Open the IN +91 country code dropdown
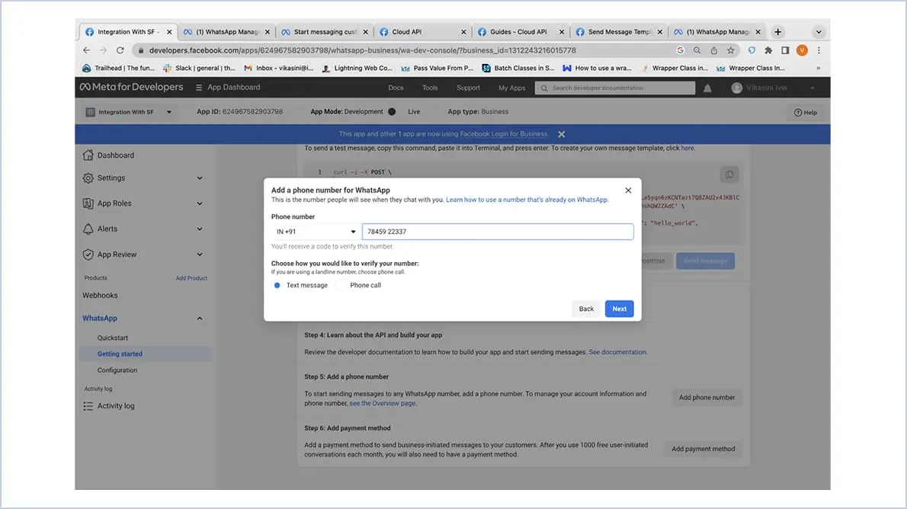Screen dimensions: 907x509 tap(316, 232)
